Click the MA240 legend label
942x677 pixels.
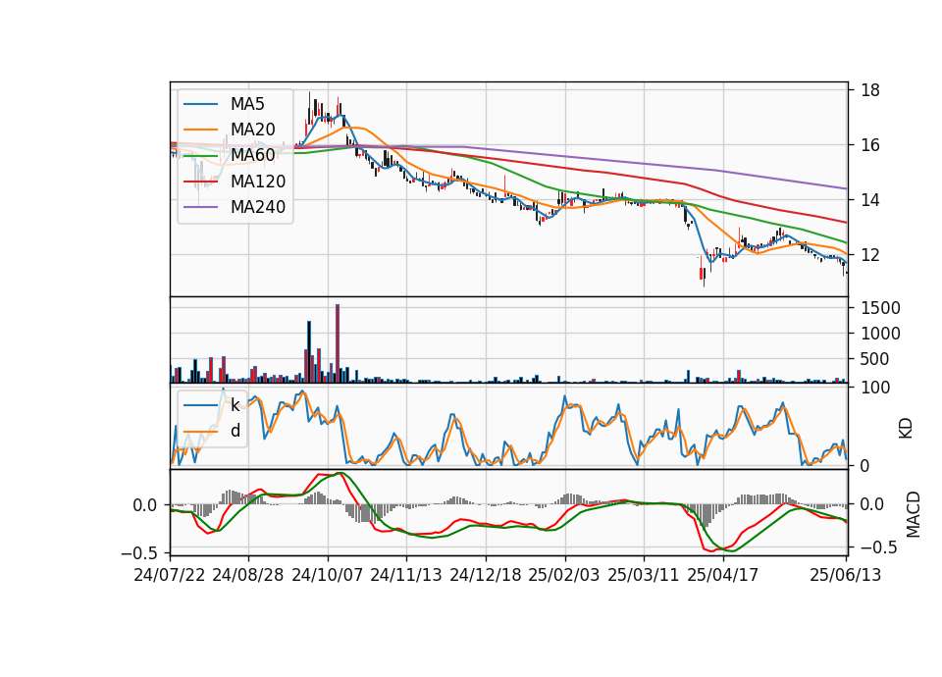pyautogui.click(x=258, y=207)
